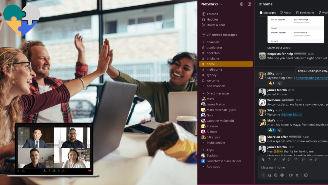
Task: Toggle italic formatting in composer
Action: tap(269, 160)
